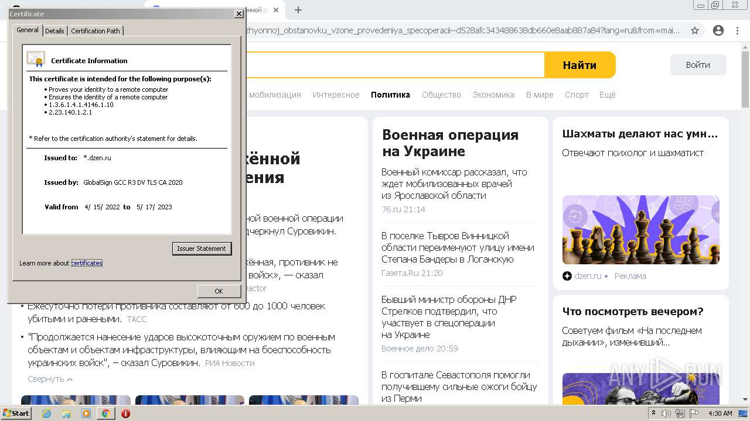
Task: Open the Общество news section
Action: click(441, 95)
